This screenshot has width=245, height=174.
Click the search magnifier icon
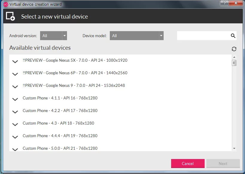point(233,36)
